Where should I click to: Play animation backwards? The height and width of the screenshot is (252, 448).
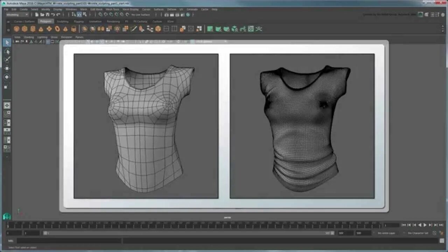pyautogui.click(x=420, y=225)
